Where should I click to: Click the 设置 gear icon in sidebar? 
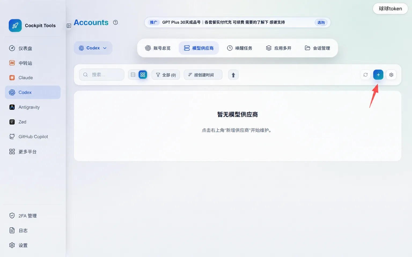point(12,245)
